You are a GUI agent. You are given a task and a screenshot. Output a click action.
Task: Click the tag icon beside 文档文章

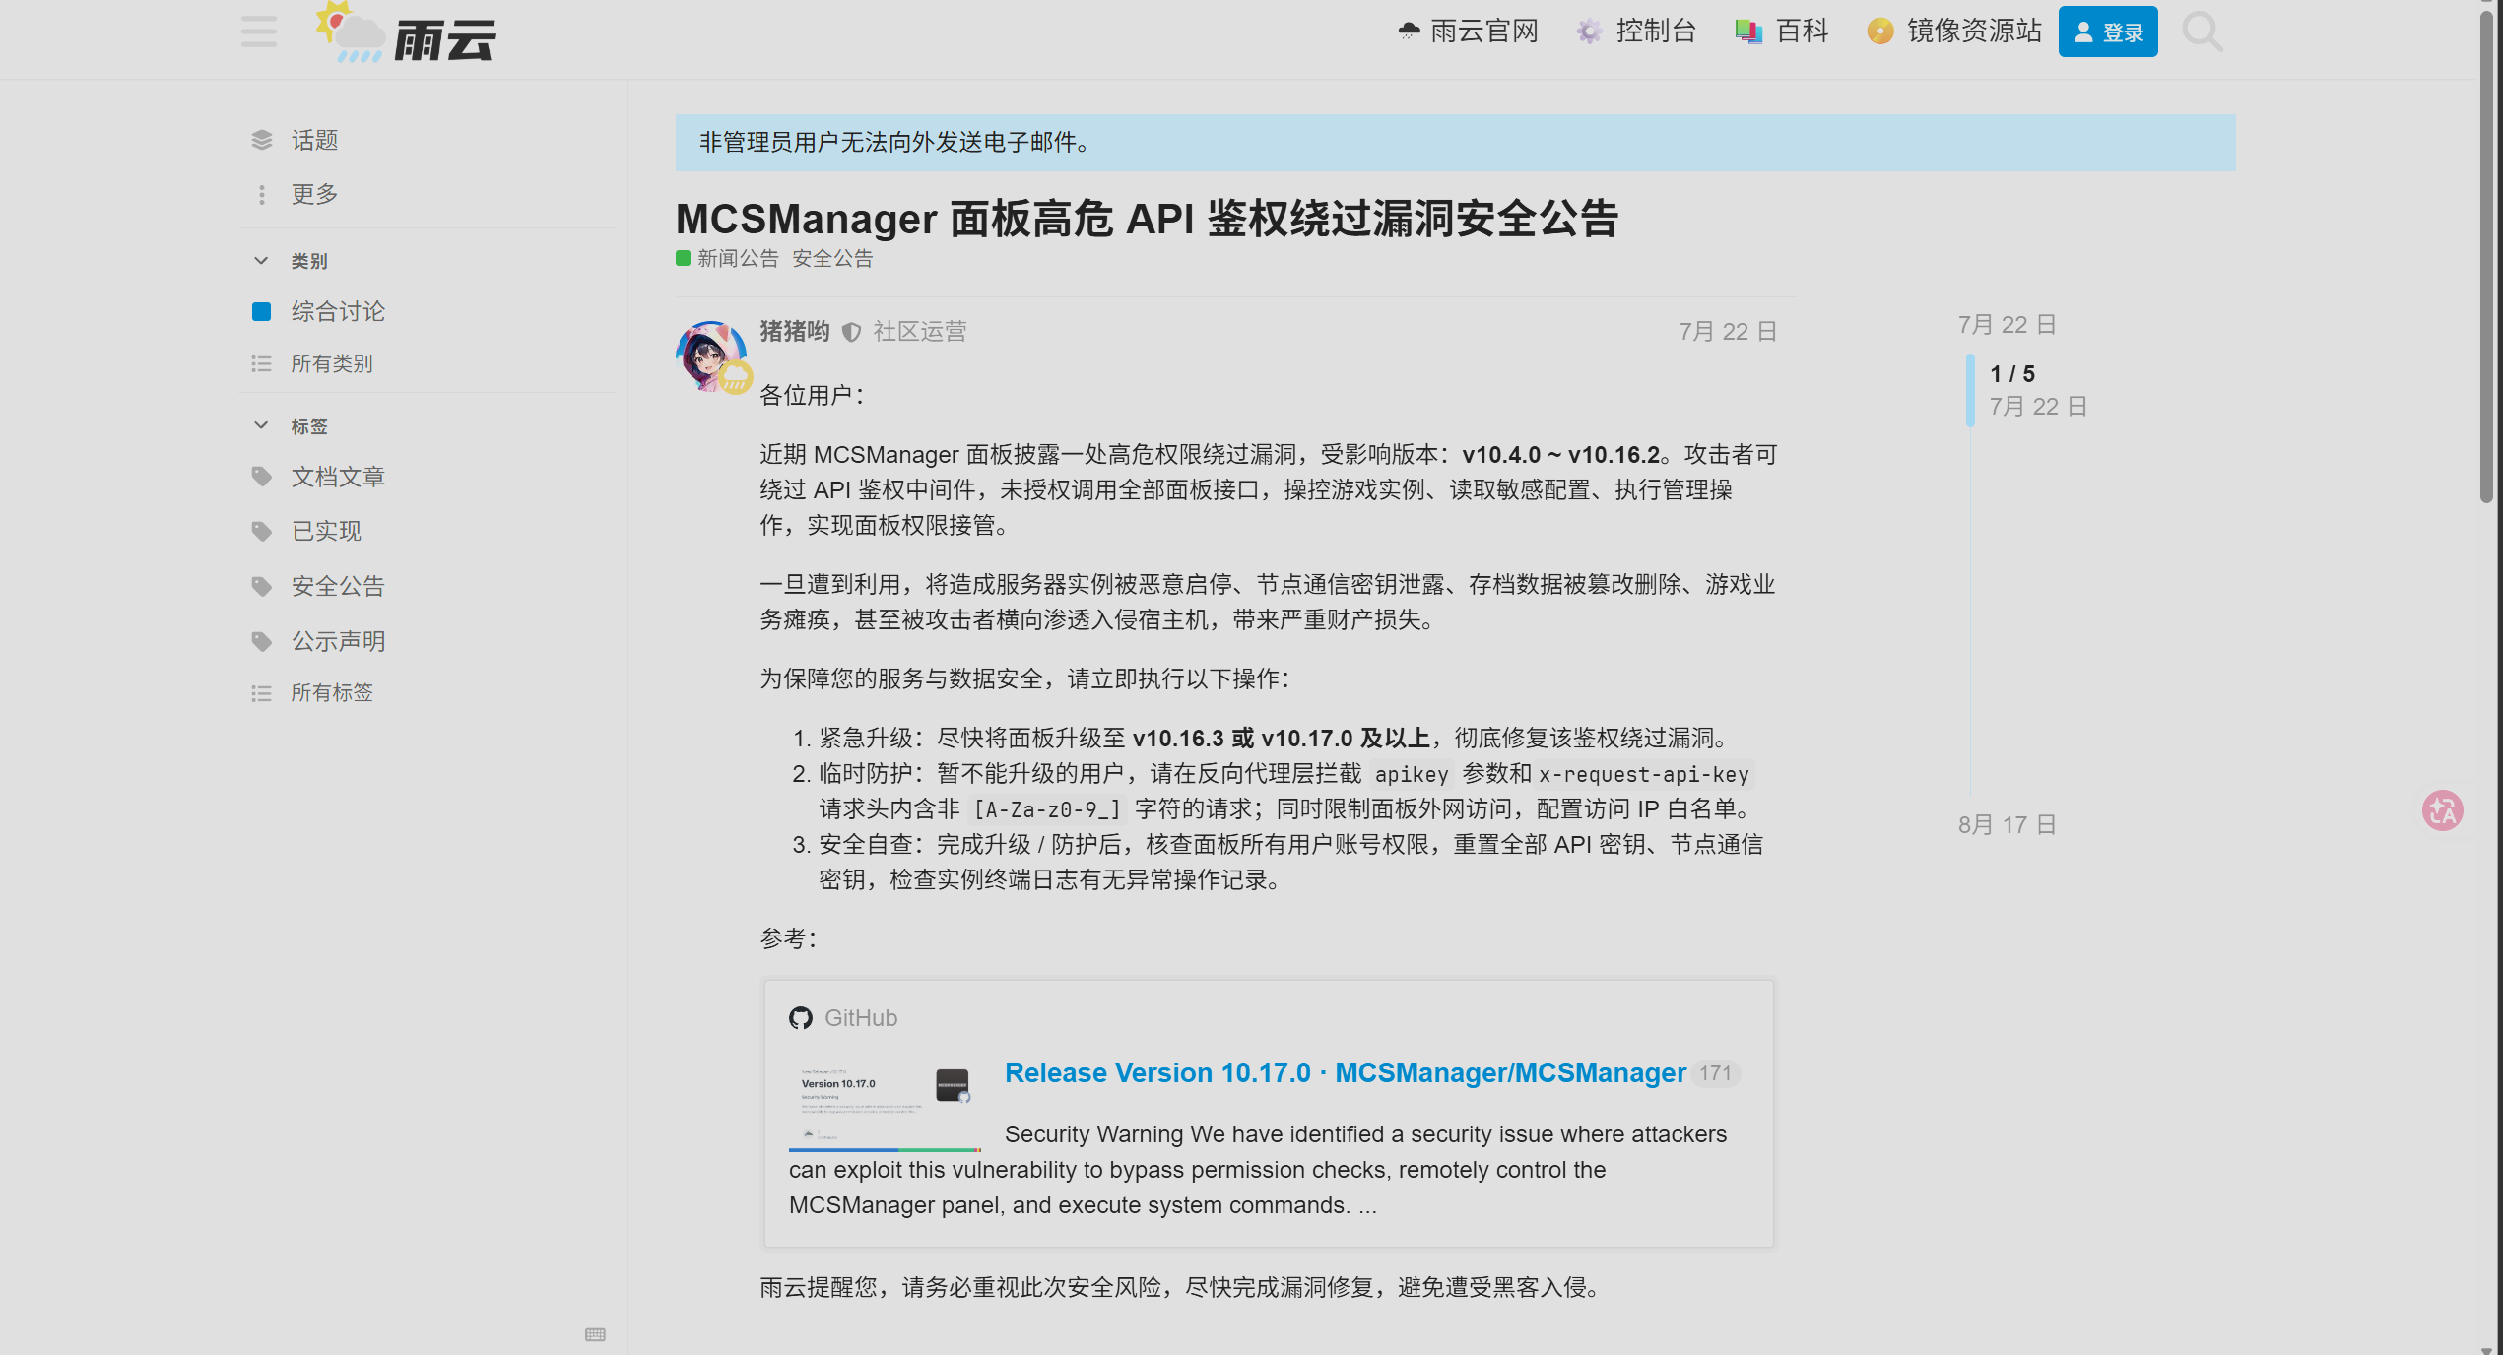[x=261, y=477]
